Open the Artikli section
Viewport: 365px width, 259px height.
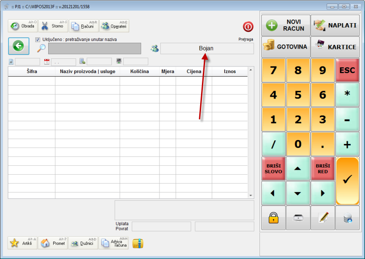(x=22, y=243)
